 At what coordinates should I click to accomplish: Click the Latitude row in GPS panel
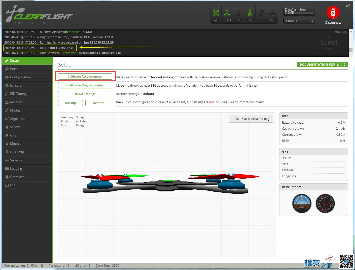[313, 170]
